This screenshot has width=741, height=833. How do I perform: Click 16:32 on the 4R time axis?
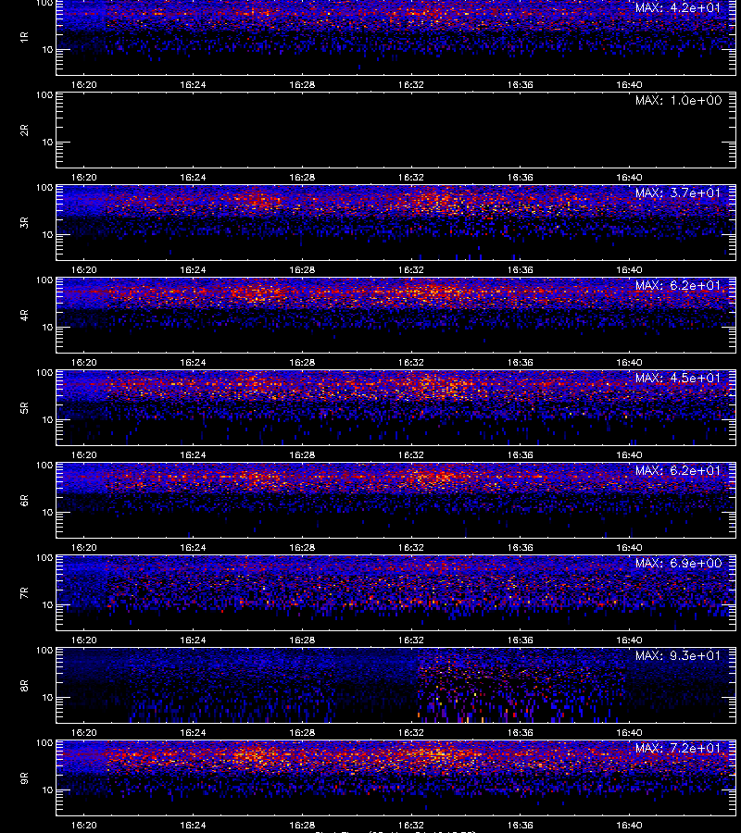[x=411, y=363]
